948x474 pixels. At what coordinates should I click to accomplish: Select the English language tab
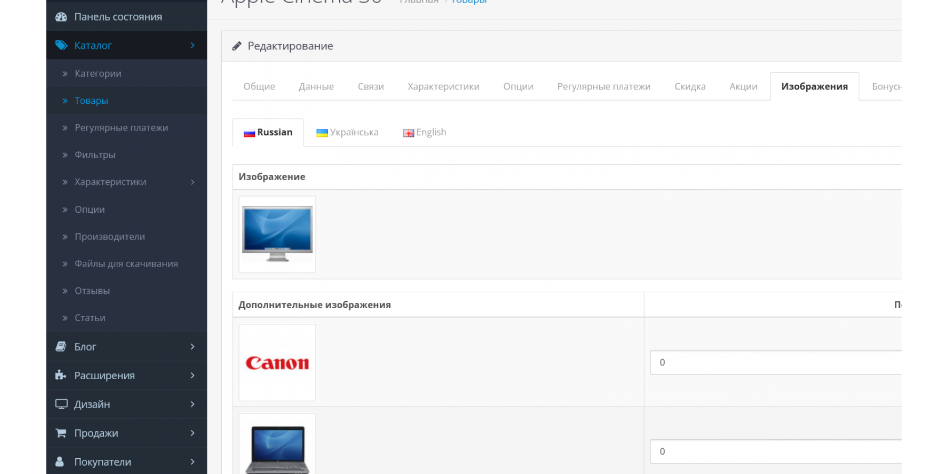(424, 132)
